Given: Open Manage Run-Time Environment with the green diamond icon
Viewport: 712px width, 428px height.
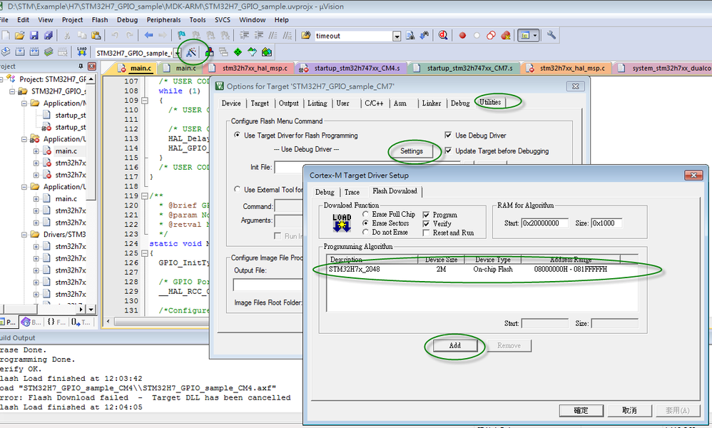Looking at the screenshot, I should (x=238, y=52).
